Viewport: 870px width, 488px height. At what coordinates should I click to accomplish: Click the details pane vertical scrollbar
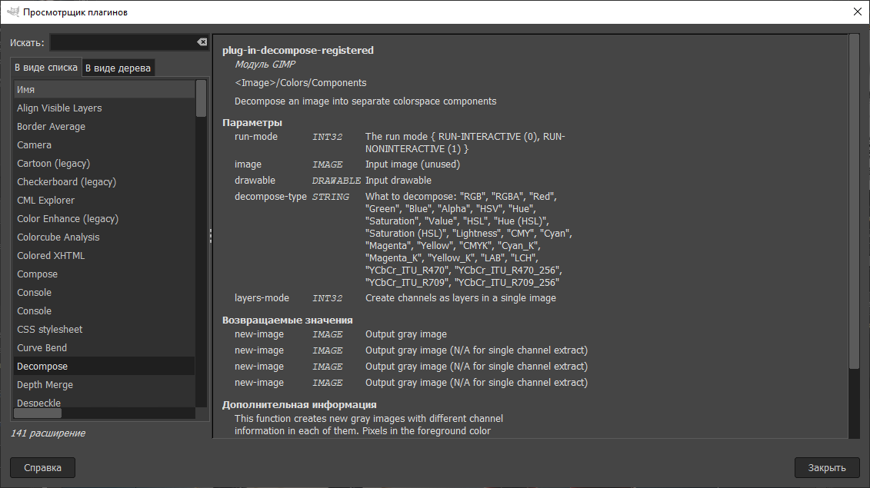click(853, 200)
